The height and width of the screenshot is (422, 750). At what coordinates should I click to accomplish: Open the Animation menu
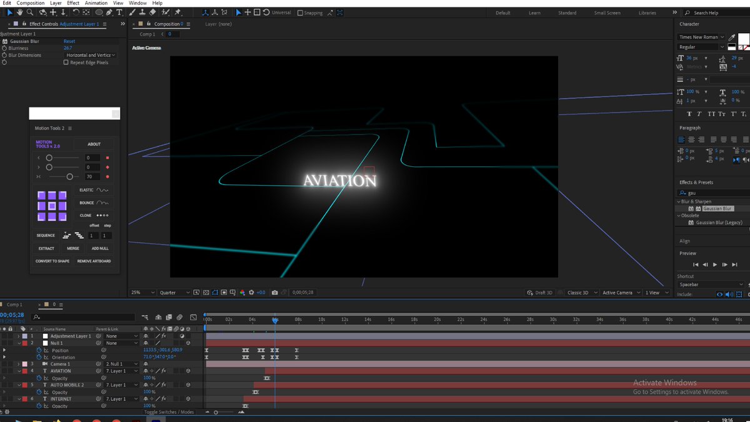[x=96, y=3]
